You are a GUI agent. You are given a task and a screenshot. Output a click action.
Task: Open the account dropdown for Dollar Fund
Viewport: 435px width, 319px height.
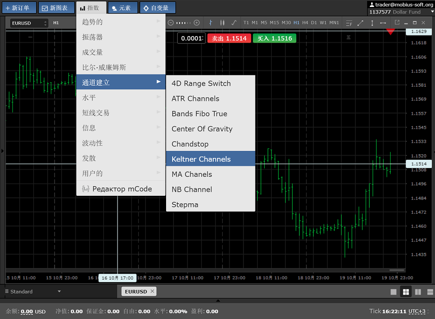[432, 12]
